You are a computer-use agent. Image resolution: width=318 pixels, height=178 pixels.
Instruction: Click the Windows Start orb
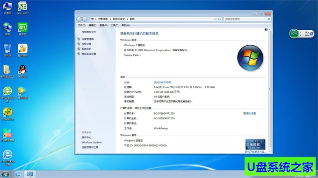(5, 174)
